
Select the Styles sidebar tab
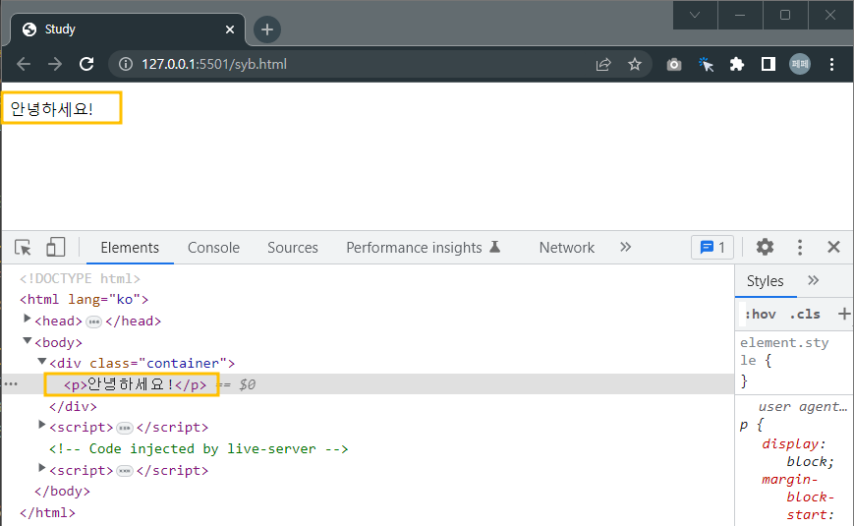765,281
